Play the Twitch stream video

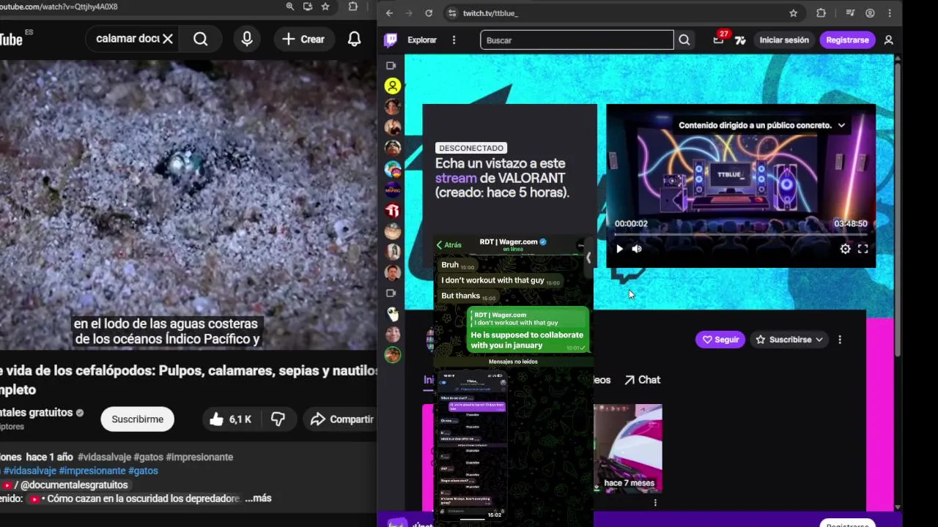[619, 249]
